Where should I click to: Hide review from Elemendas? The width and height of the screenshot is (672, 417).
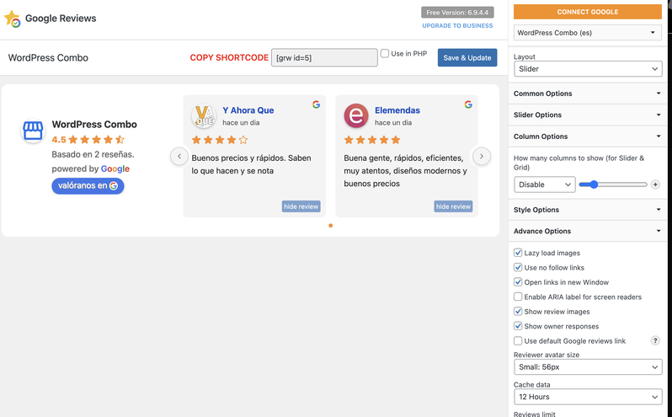[453, 206]
